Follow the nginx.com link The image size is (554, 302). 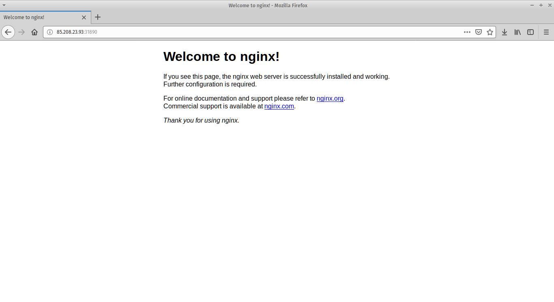(x=279, y=106)
